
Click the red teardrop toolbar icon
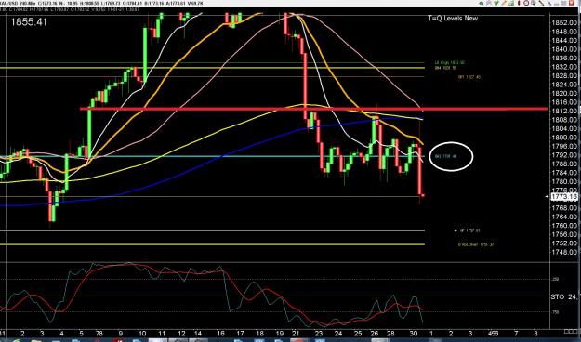click(x=519, y=3)
